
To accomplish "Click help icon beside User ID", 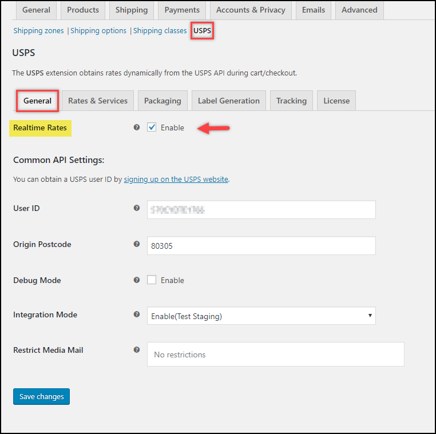I will [x=137, y=208].
